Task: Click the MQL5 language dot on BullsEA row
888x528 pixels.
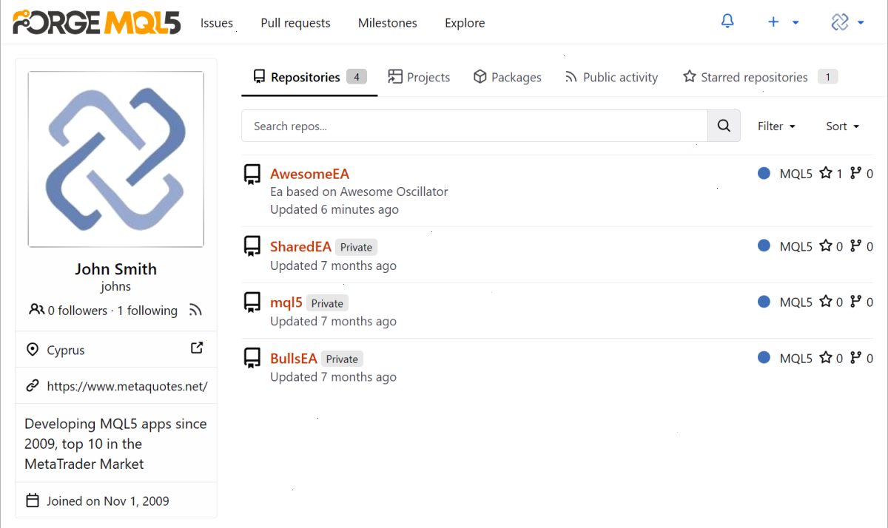Action: pyautogui.click(x=764, y=358)
